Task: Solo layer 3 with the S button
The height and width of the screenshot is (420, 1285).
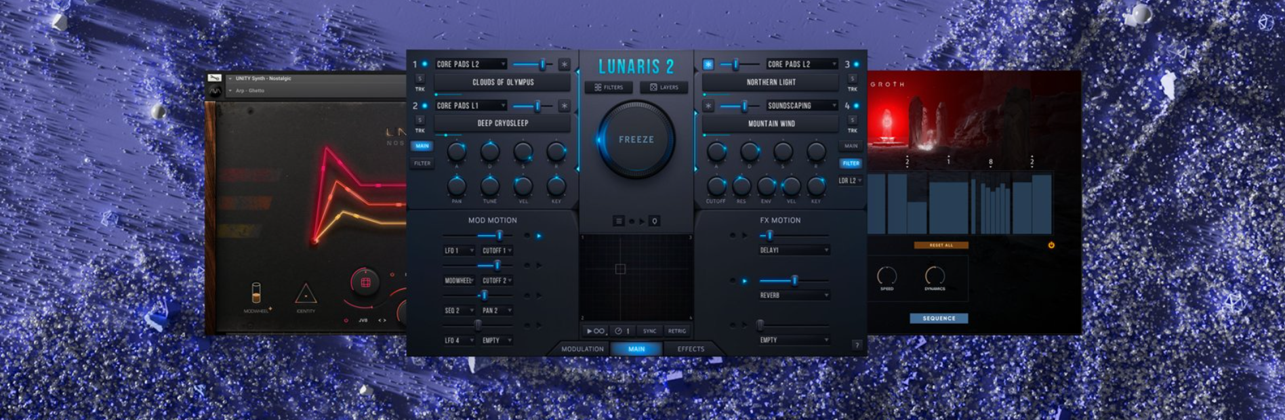Action: [x=852, y=79]
